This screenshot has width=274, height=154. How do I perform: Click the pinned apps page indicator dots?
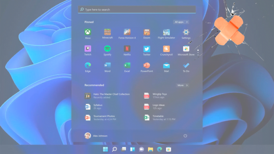click(198, 52)
